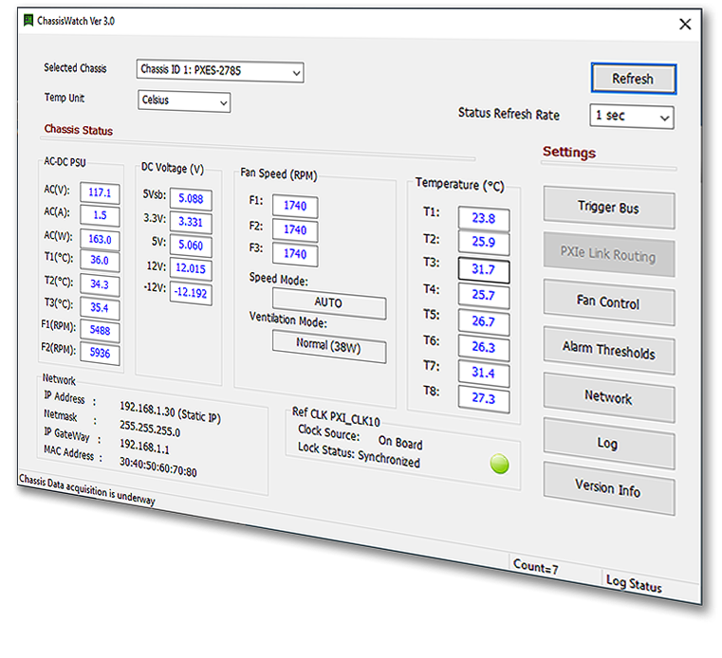
Task: Click the AC(V) value field 117.1
Action: pos(100,193)
